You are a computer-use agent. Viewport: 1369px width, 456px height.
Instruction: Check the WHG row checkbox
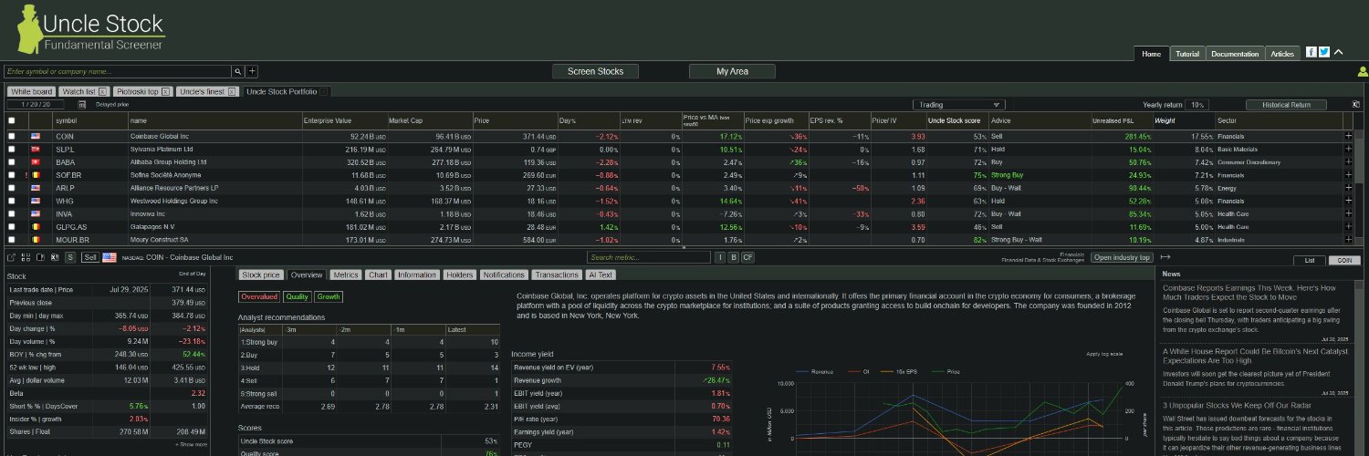point(12,201)
